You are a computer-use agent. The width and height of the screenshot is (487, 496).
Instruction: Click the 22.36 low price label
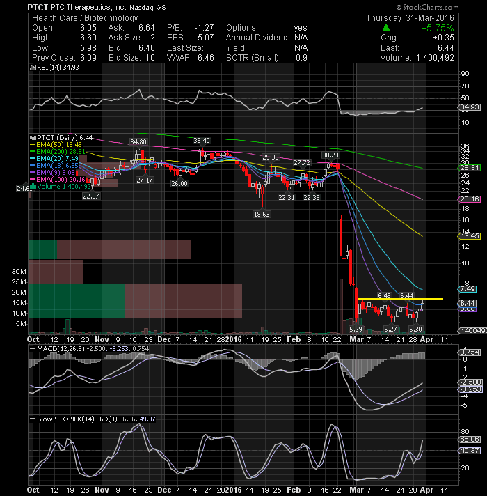click(x=312, y=197)
